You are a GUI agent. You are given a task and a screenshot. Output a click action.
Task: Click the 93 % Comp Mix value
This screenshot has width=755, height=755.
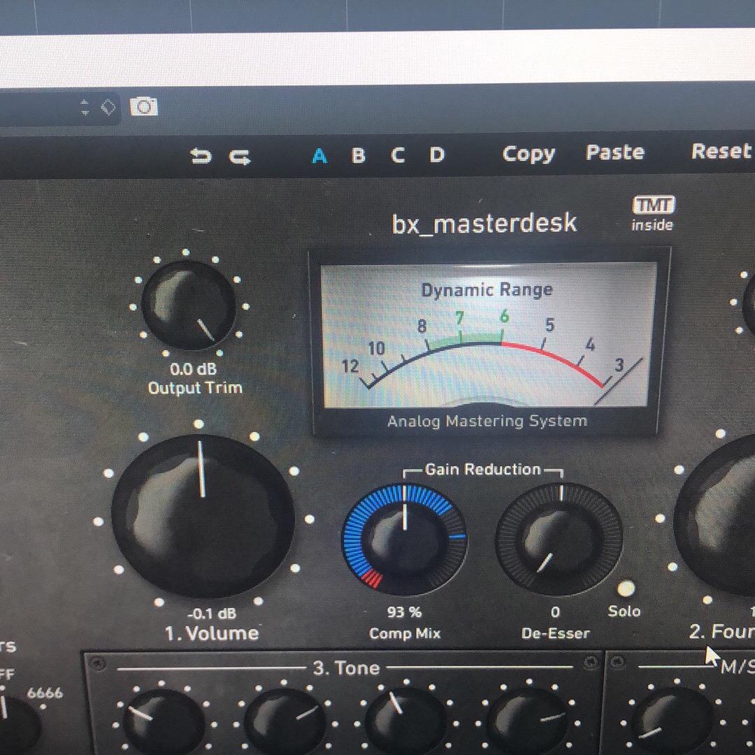(x=405, y=612)
